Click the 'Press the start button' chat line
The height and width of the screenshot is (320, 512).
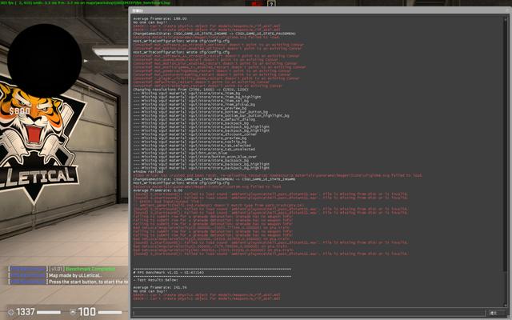(x=88, y=282)
